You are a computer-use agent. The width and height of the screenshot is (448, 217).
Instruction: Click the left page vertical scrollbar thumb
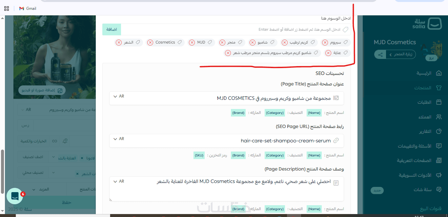[3, 172]
